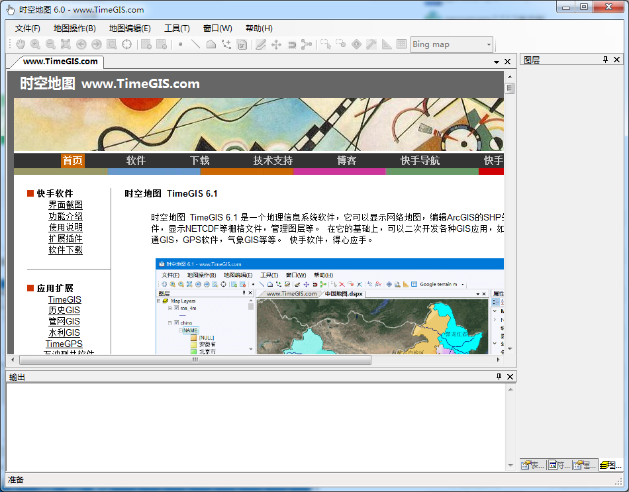Click 软件 in the web navigation bar
The width and height of the screenshot is (629, 492).
pyautogui.click(x=136, y=160)
